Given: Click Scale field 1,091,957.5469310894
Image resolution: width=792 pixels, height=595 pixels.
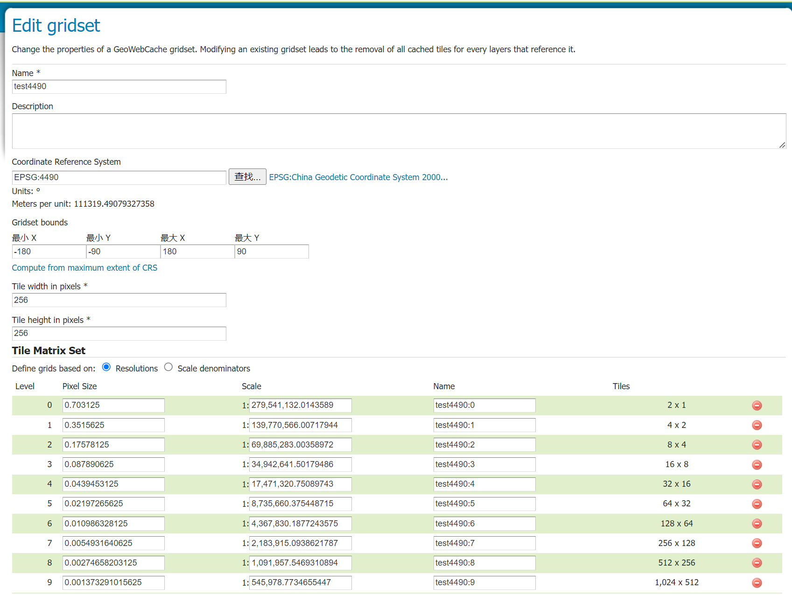Looking at the screenshot, I should 301,563.
